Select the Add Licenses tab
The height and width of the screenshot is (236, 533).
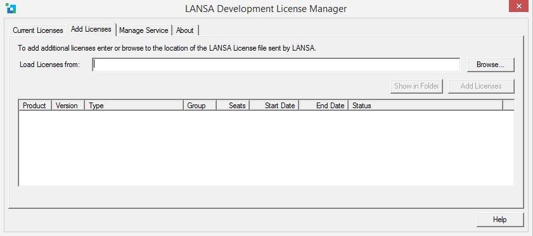[91, 29]
